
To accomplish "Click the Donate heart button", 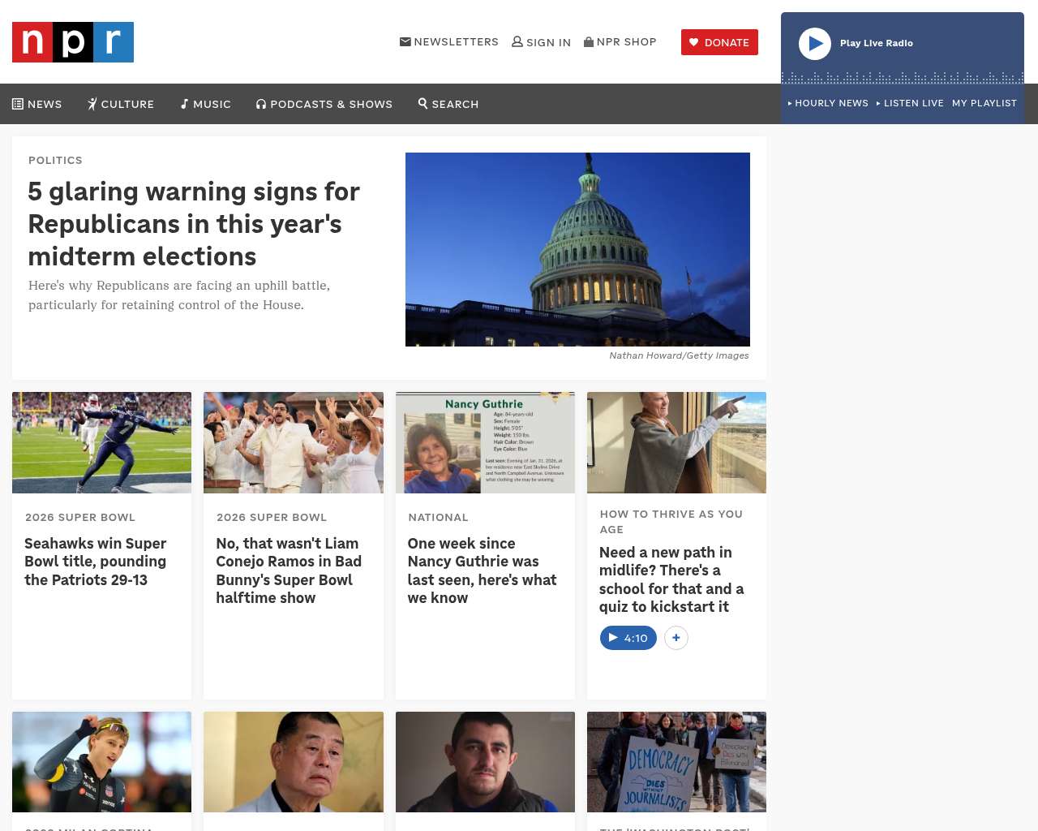I will click(719, 42).
